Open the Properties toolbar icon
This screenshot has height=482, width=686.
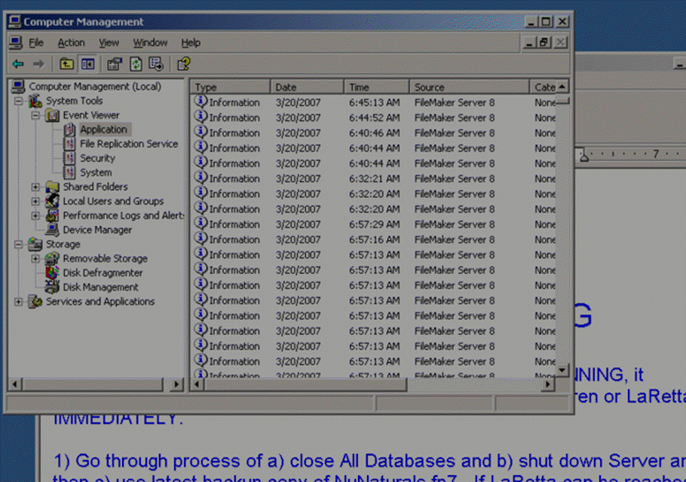coord(114,64)
